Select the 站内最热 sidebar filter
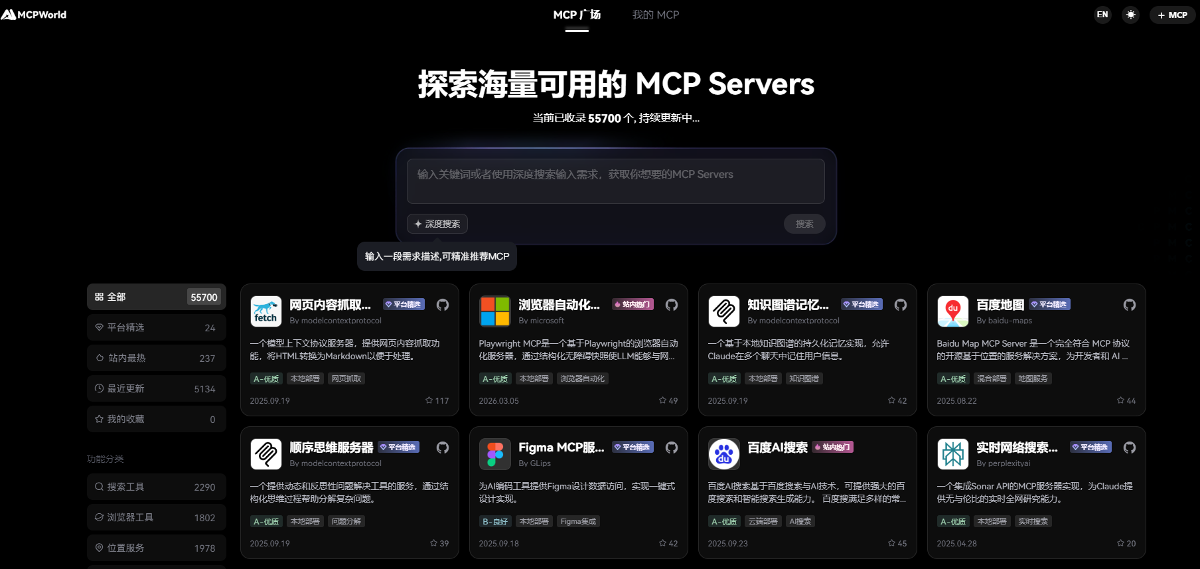 [157, 358]
